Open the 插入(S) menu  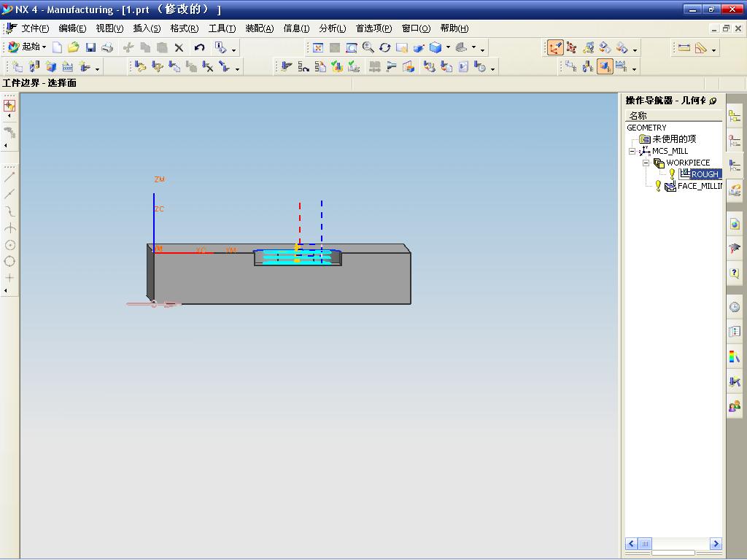(x=147, y=28)
